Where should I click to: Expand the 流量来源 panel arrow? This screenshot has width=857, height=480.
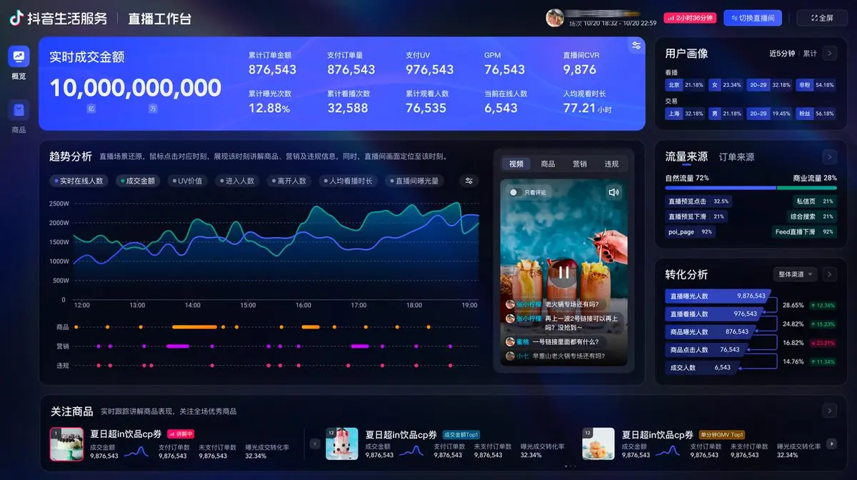829,156
